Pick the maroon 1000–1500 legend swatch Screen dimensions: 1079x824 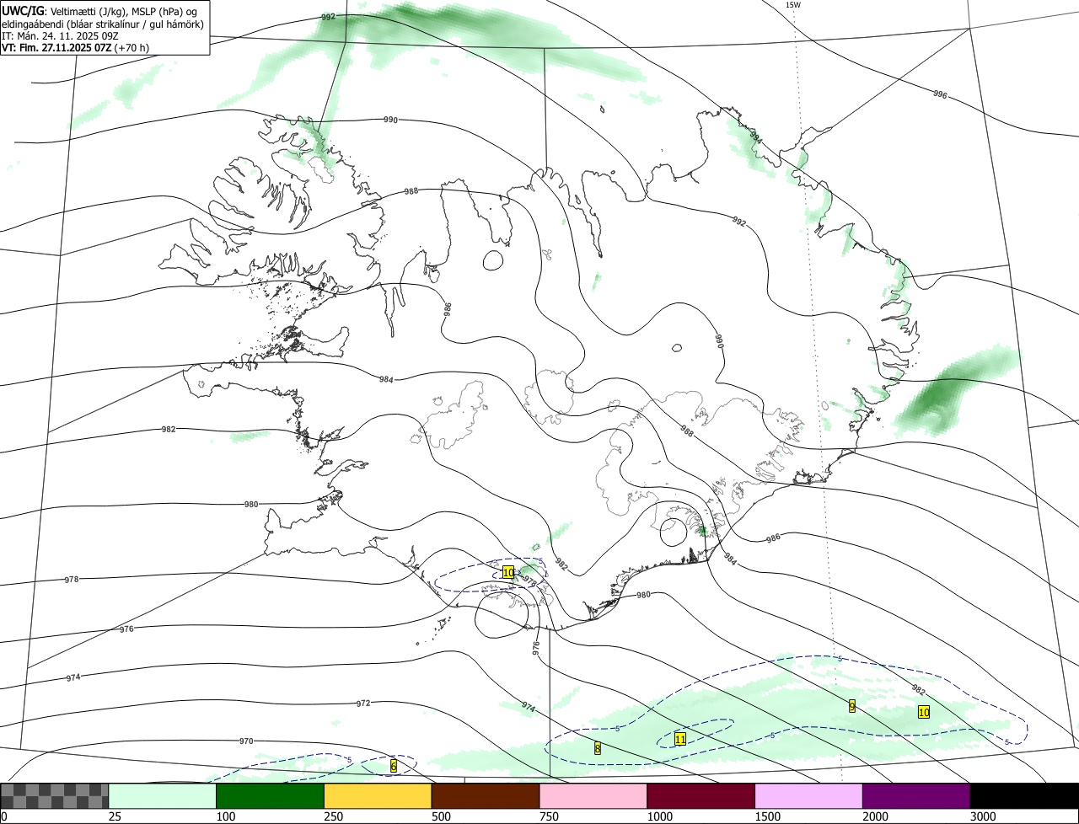click(x=701, y=795)
